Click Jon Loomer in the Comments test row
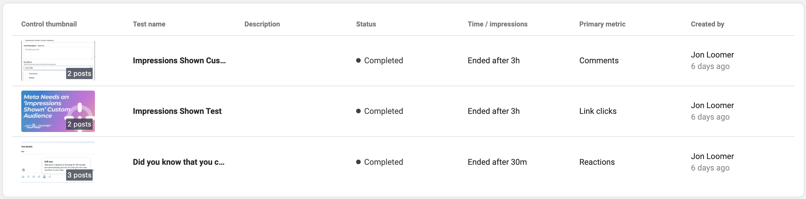Image resolution: width=806 pixels, height=199 pixels. [712, 55]
